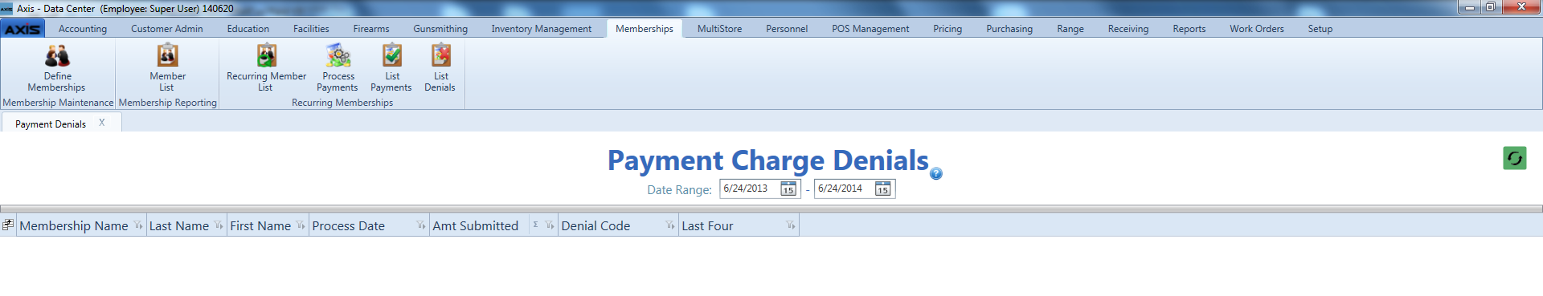Open the Facilities tab

[311, 29]
